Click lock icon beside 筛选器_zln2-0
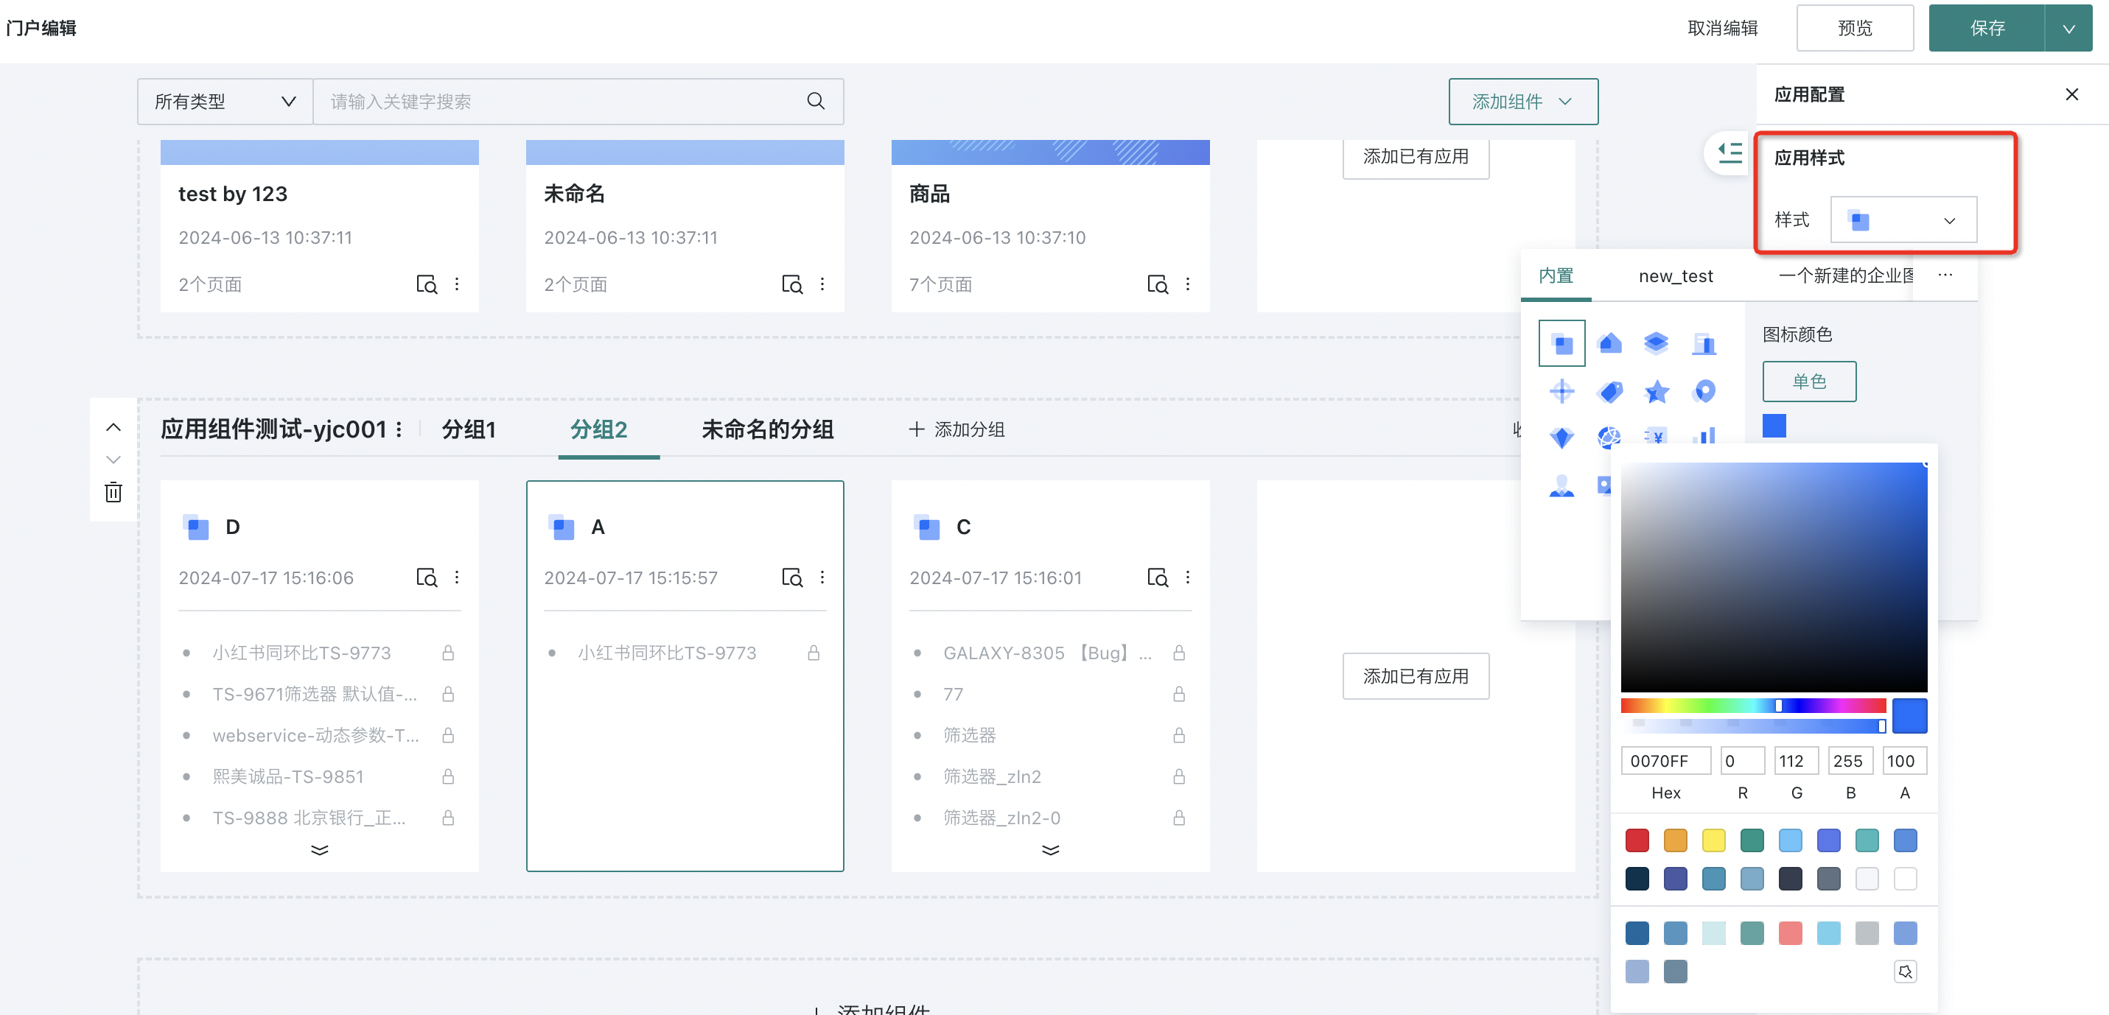 click(x=1179, y=818)
